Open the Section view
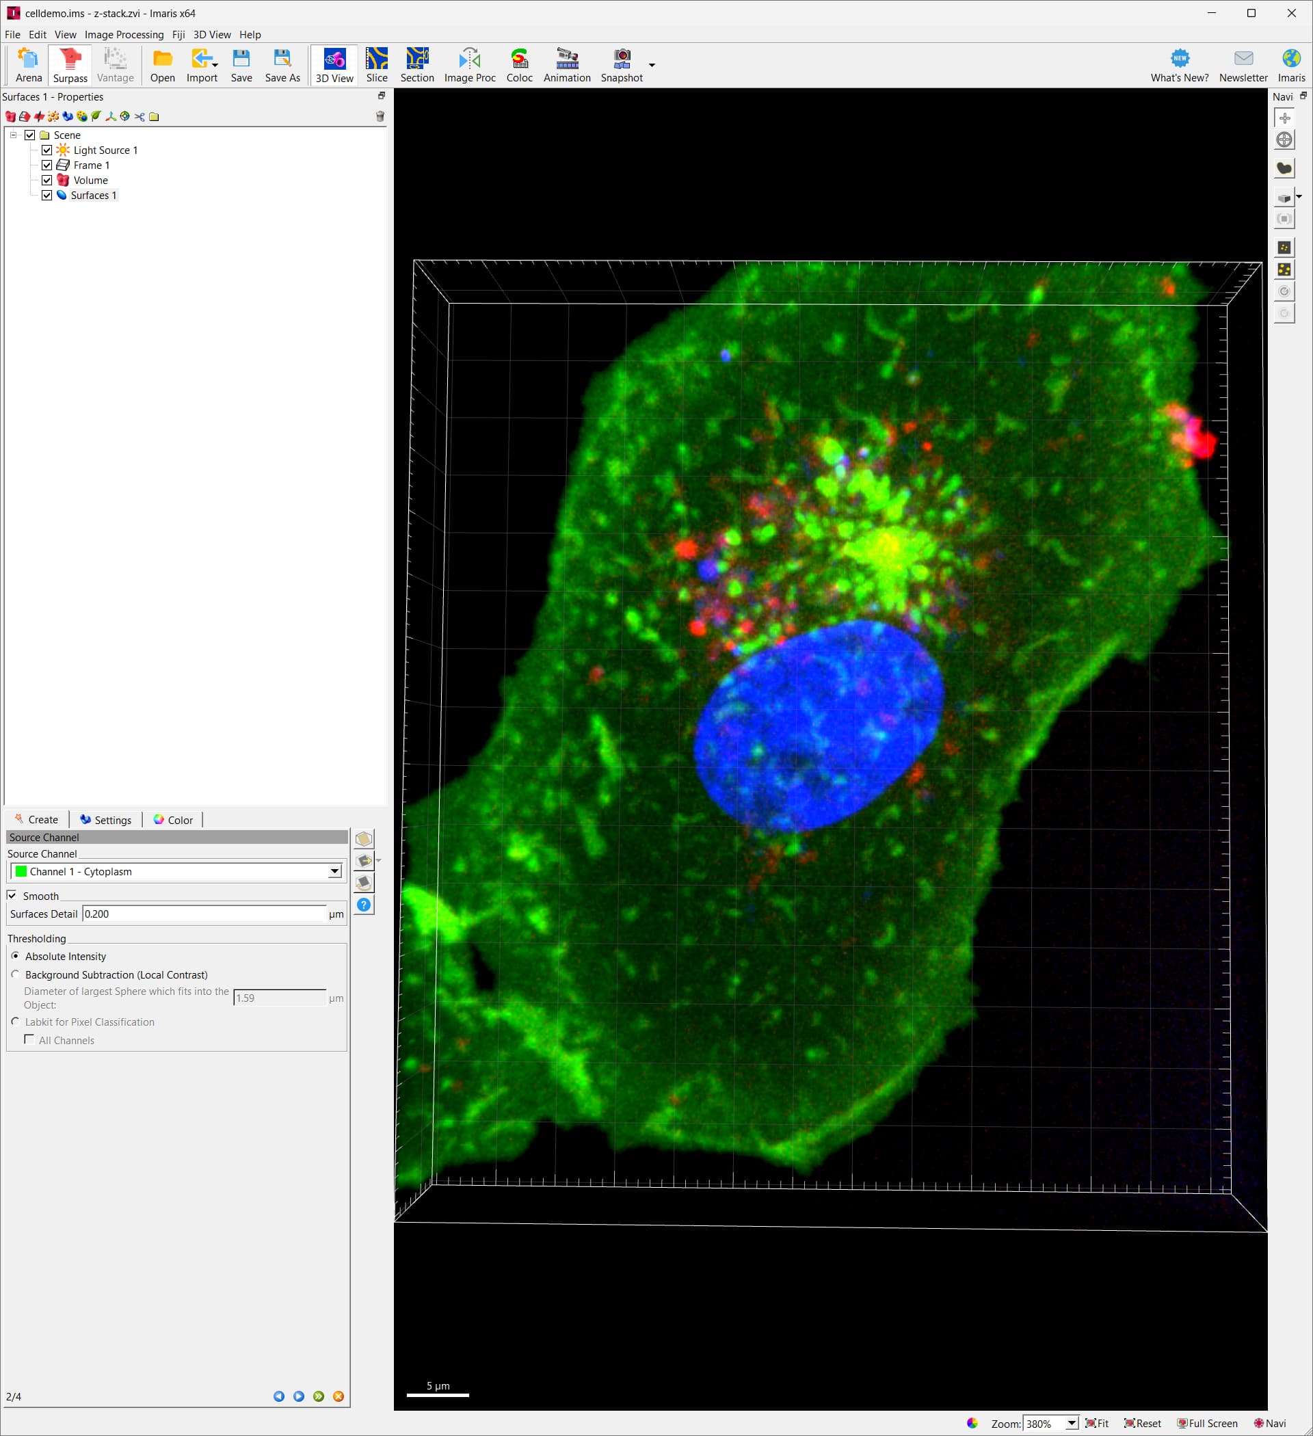Screen dimensions: 1313x1436 [x=417, y=64]
